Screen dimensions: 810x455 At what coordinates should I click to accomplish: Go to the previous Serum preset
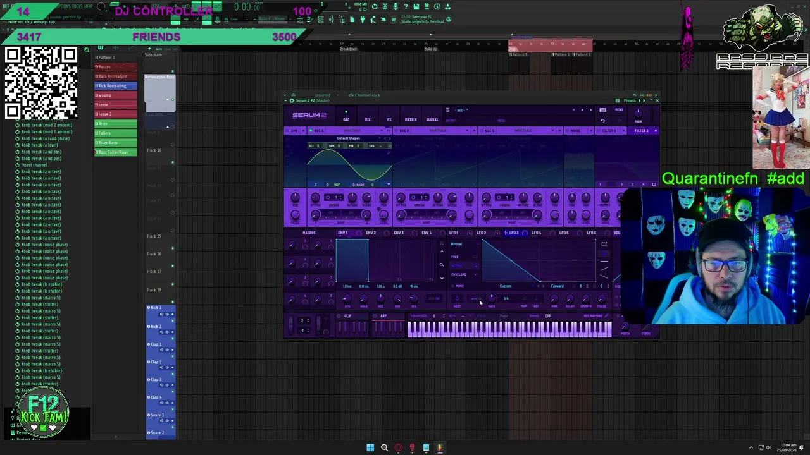pyautogui.click(x=583, y=110)
